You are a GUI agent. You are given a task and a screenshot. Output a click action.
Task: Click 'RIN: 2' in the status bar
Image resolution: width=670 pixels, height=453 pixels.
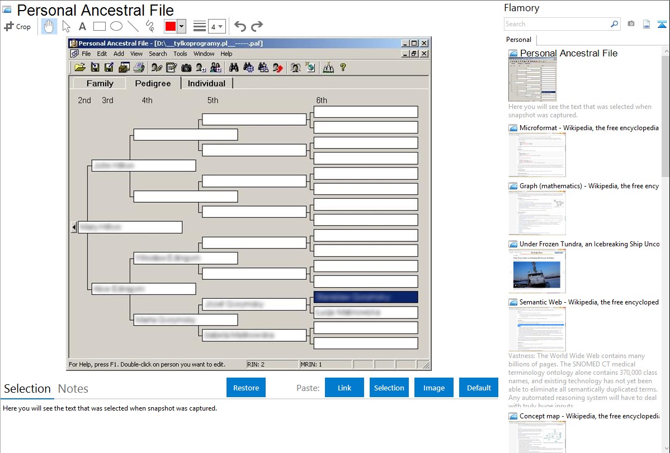pyautogui.click(x=256, y=365)
